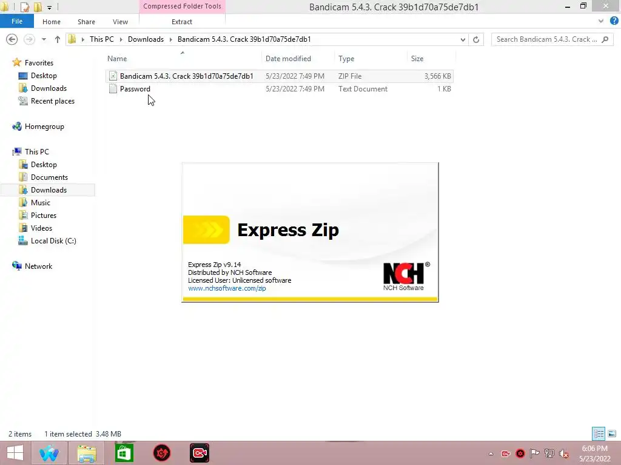
Task: Open the Music folder in navigation pane
Action: 41,202
